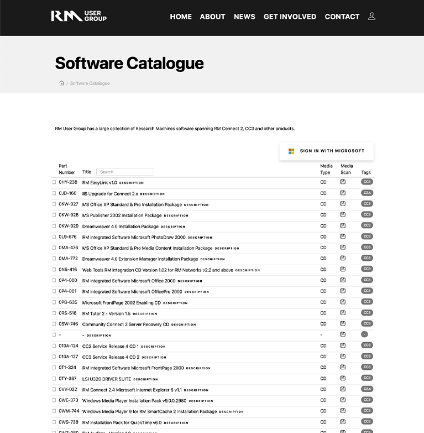Show description for Community Connect 3 Server Recovery CD
This screenshot has width=424, height=433.
tap(184, 324)
